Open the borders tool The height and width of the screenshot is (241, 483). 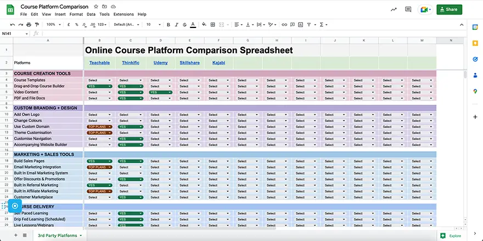point(214,25)
